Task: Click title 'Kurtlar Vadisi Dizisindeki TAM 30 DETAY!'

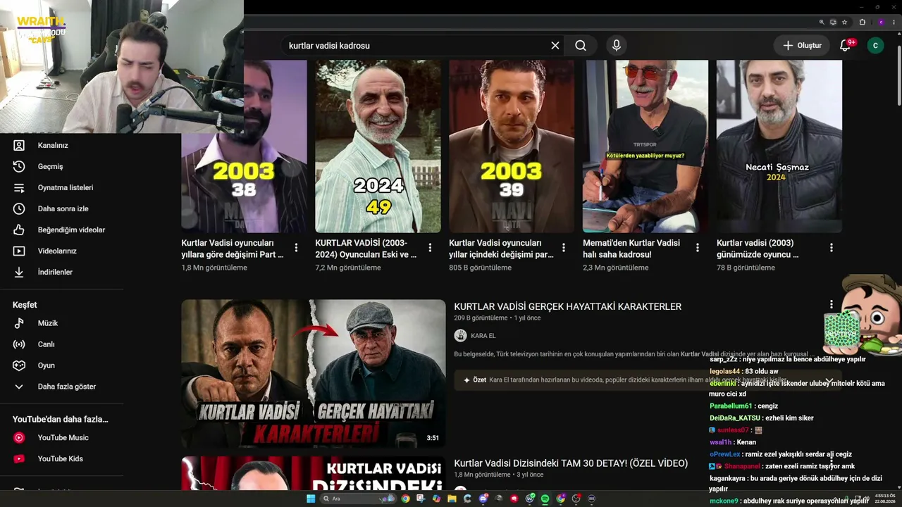Action: (x=571, y=463)
